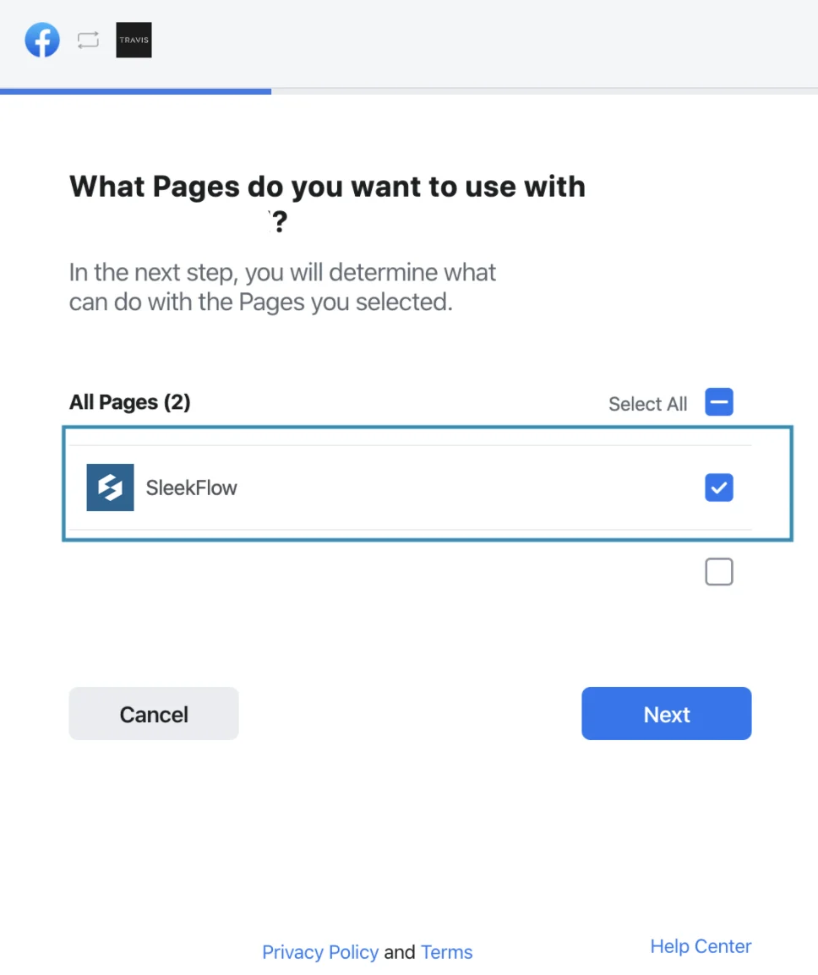
Task: Click the TRAVIS app icon
Action: click(133, 40)
